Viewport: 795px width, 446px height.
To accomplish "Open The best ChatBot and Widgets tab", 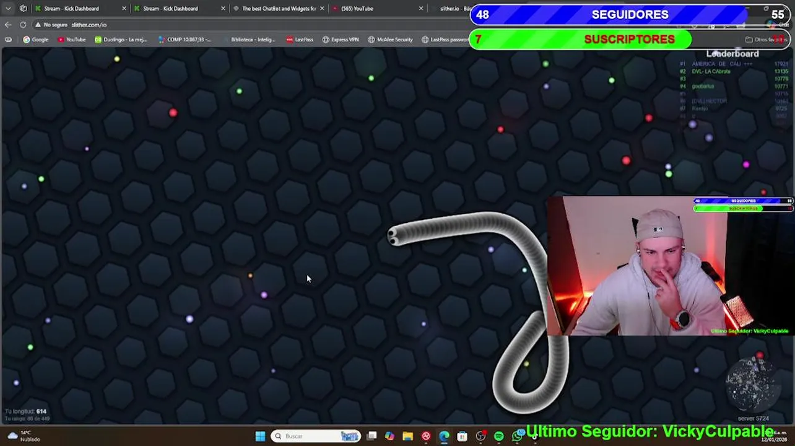I will point(279,9).
